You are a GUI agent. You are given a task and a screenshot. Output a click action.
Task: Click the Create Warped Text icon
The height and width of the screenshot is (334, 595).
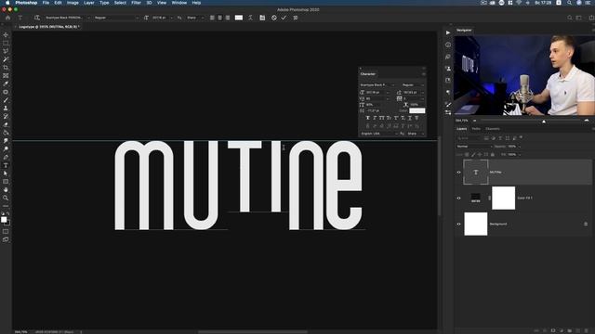(x=250, y=18)
